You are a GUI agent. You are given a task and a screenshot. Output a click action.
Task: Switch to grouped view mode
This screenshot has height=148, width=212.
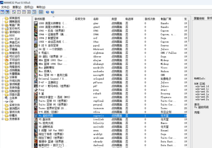pyautogui.click(x=34, y=12)
